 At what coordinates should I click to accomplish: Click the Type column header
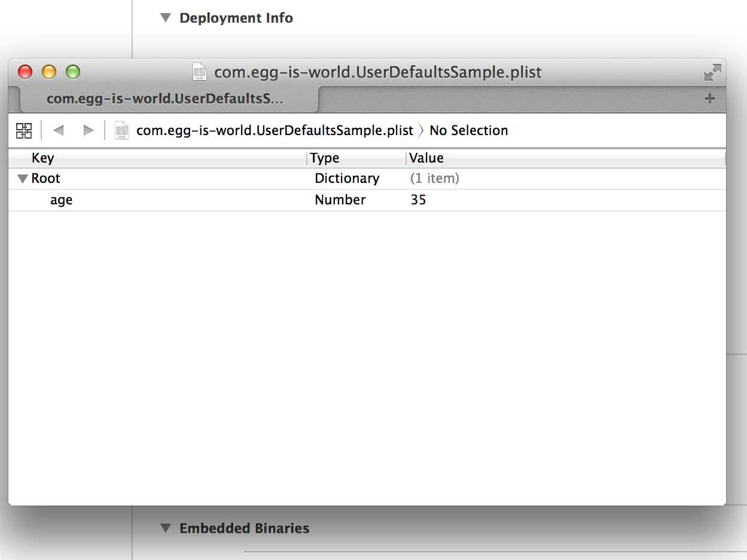click(356, 158)
